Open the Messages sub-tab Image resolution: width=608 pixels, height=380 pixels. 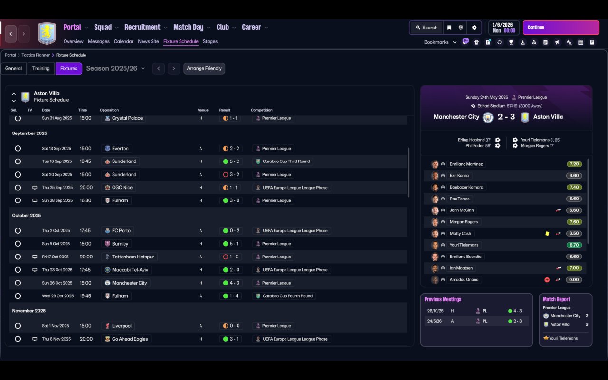(99, 41)
